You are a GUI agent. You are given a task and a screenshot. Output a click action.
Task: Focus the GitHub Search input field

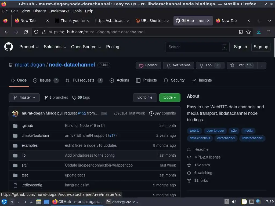point(197,47)
